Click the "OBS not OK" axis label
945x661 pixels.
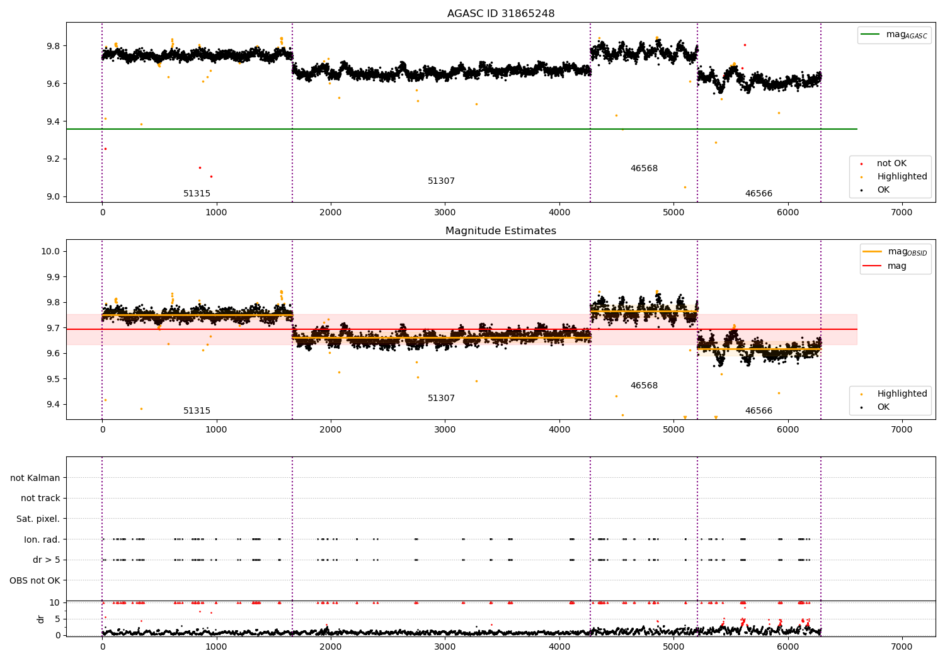35,580
